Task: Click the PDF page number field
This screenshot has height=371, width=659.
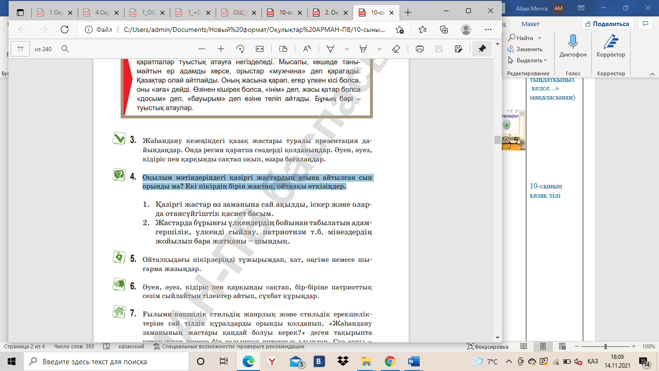Action: point(20,49)
